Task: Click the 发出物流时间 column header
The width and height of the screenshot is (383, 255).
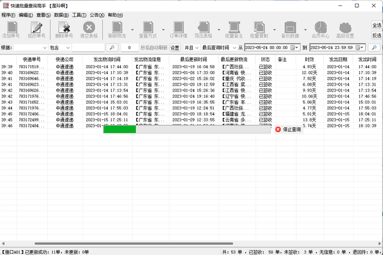Action: tap(107, 59)
